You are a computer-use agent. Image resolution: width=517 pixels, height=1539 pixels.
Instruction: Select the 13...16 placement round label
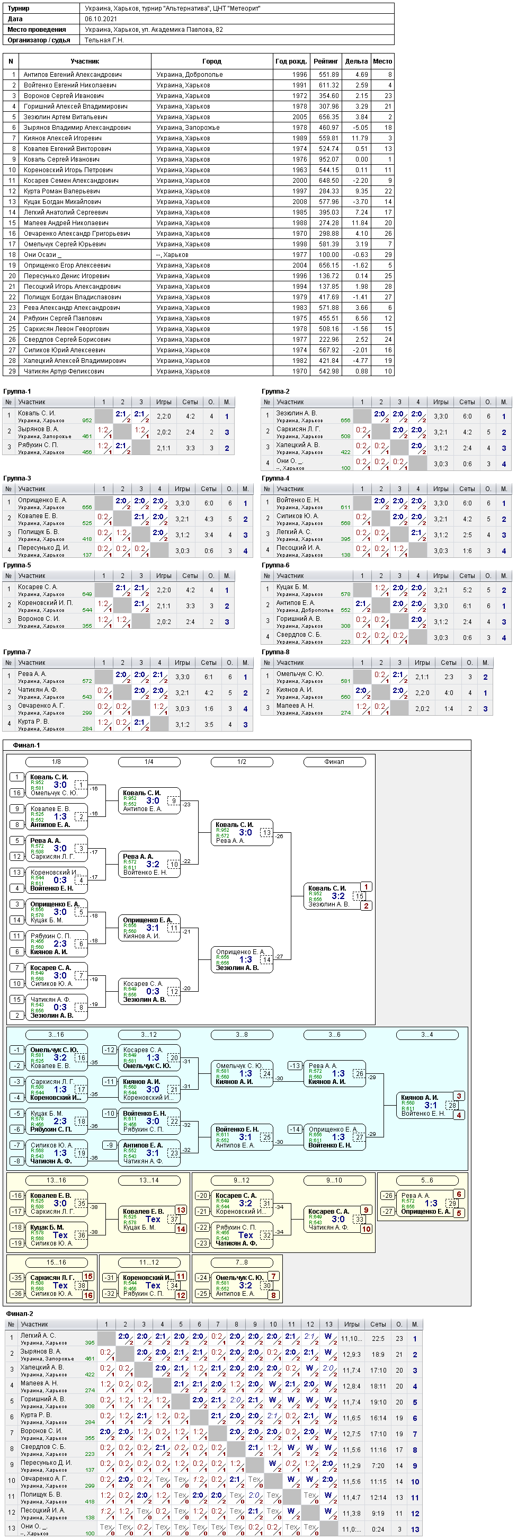(x=56, y=1180)
